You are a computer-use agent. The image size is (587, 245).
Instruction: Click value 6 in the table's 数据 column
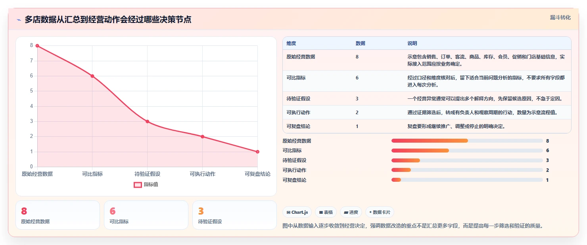[357, 78]
